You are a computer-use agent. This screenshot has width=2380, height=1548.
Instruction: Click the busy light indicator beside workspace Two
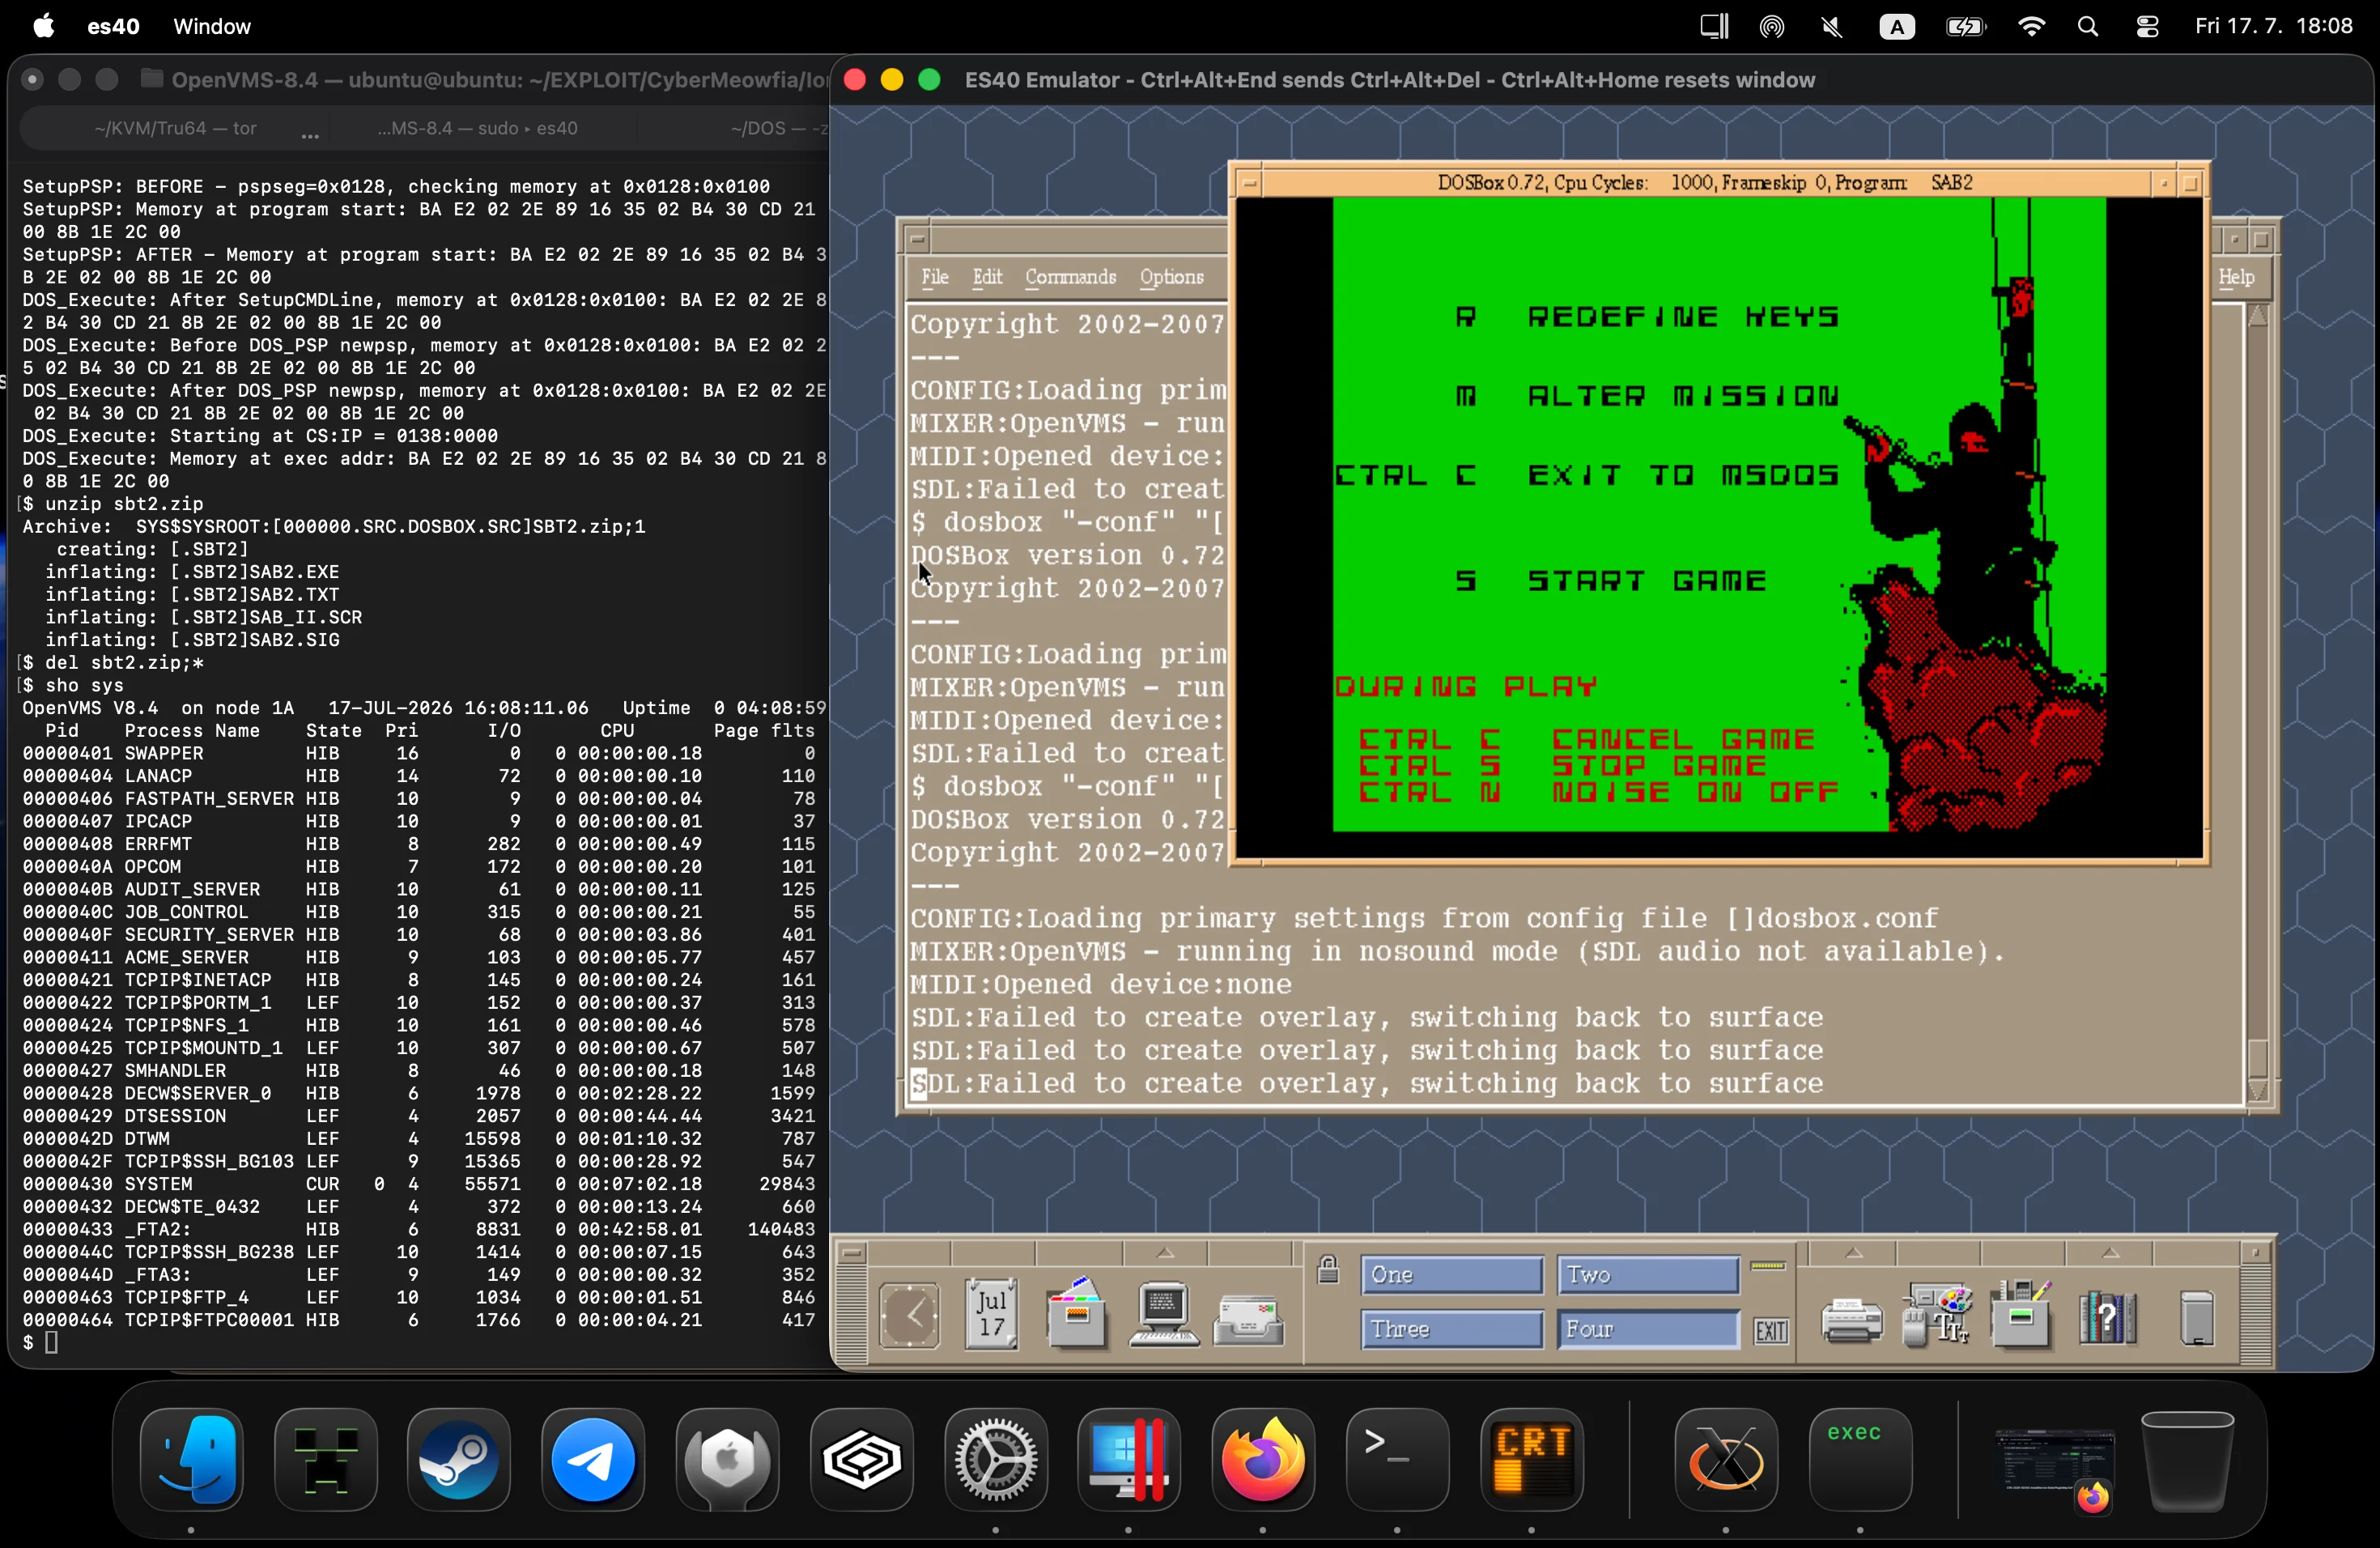coord(1769,1266)
